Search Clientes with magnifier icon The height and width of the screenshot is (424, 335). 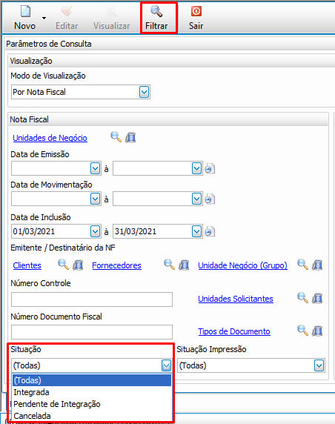coord(64,265)
